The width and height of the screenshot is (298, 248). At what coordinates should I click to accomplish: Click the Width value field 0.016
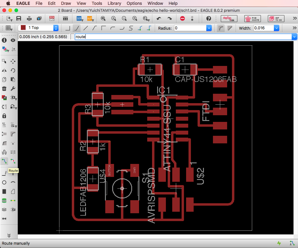(264, 28)
